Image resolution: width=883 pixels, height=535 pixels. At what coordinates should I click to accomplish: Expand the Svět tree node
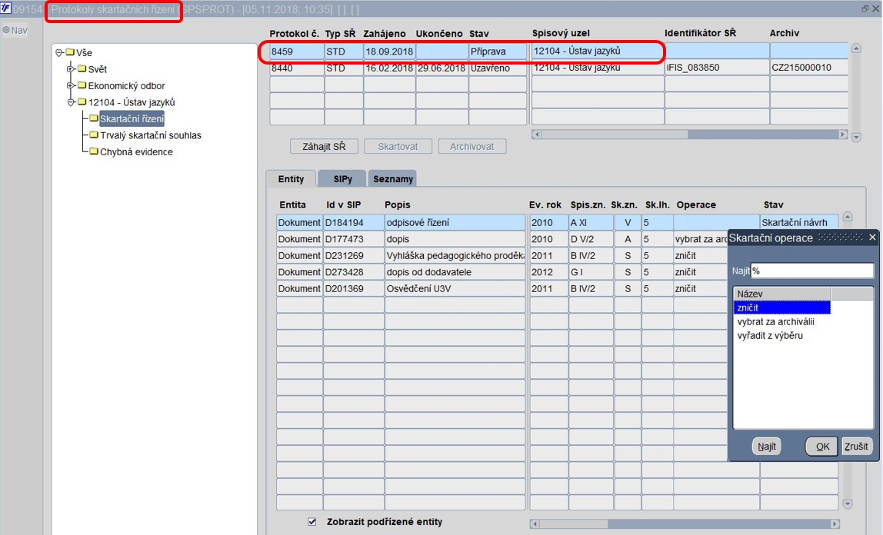[71, 68]
